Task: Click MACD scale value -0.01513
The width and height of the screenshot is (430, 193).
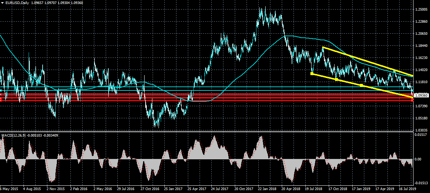Action: (421, 183)
